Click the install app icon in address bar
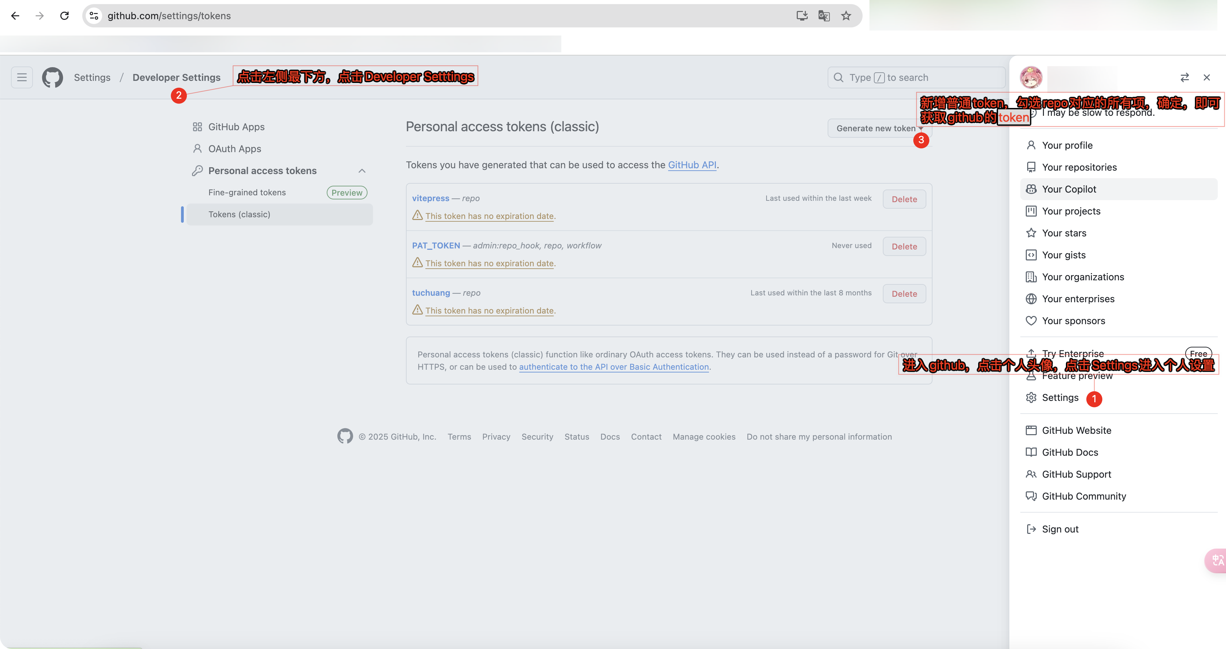The height and width of the screenshot is (649, 1226). [x=802, y=16]
